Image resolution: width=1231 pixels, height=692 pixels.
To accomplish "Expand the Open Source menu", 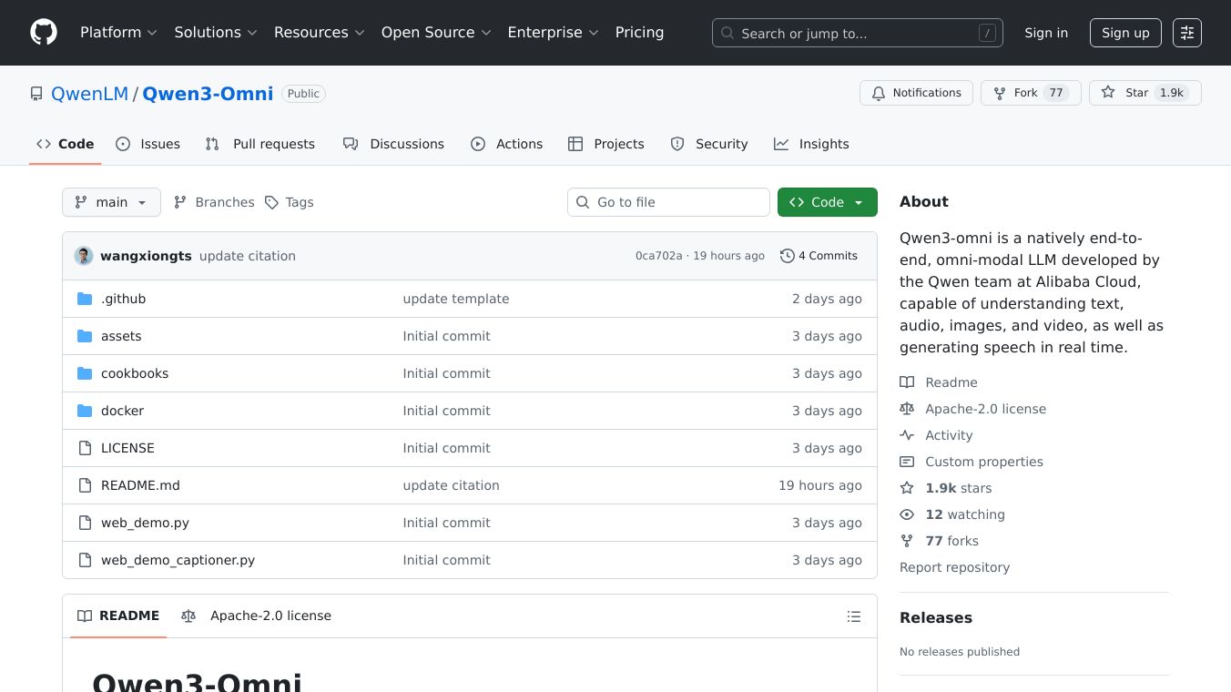I will point(436,33).
